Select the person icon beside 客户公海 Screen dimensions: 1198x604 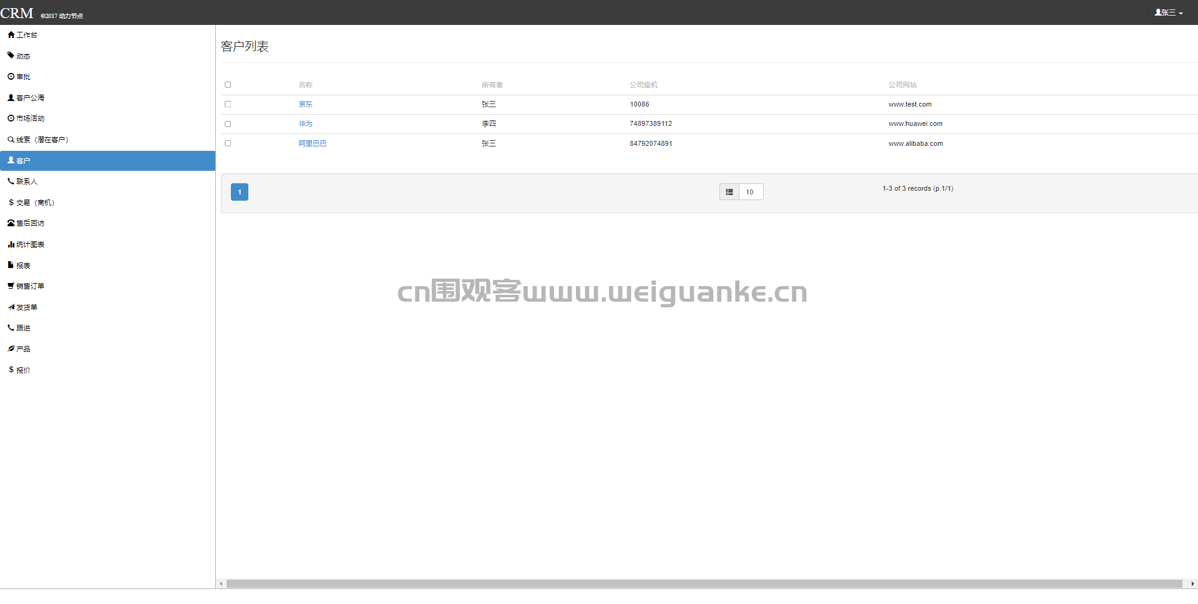pyautogui.click(x=11, y=97)
